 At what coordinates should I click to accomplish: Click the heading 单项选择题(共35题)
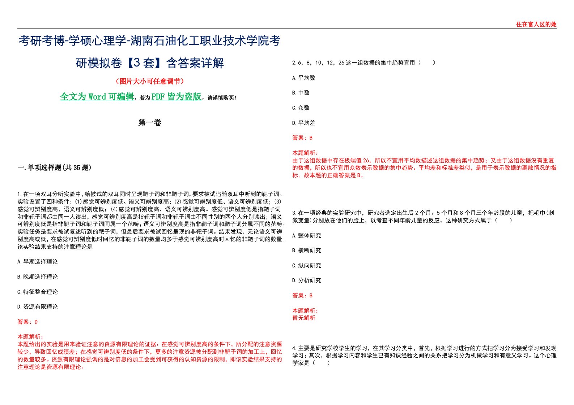54,167
